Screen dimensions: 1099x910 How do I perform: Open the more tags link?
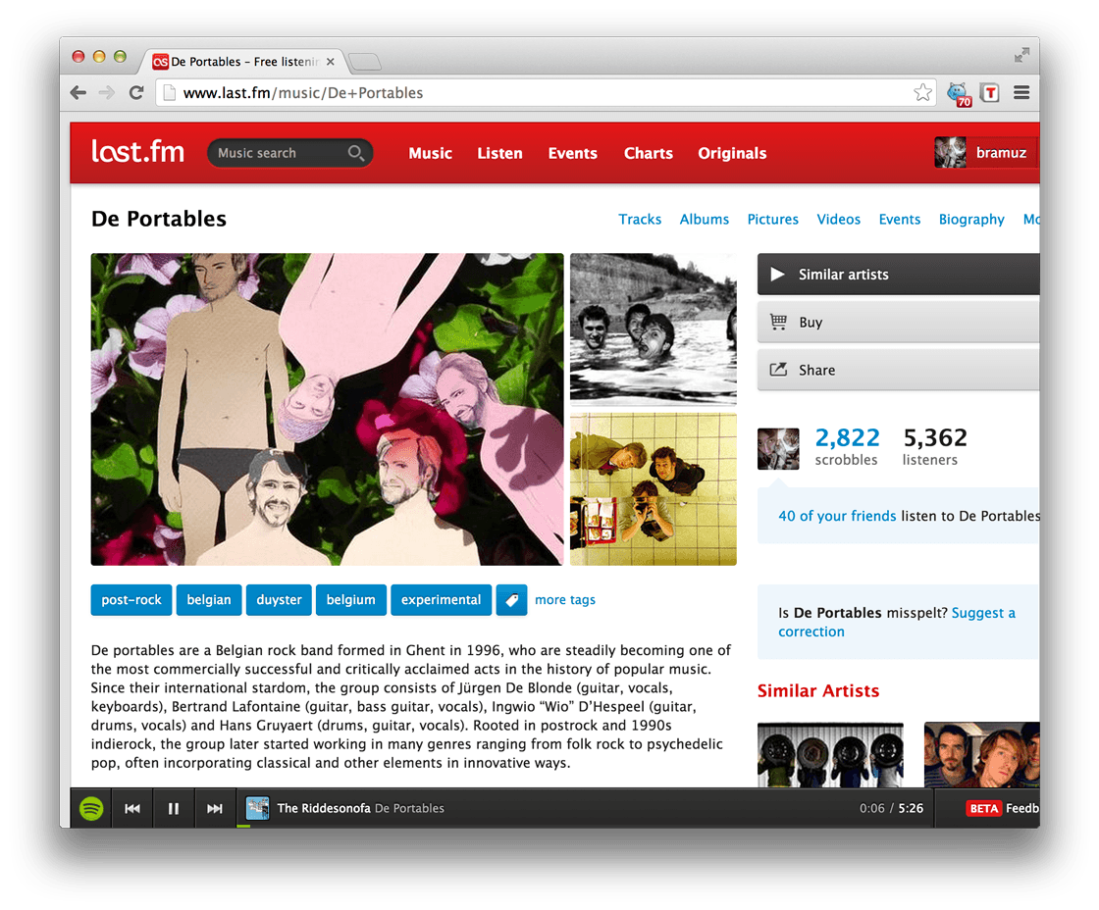pyautogui.click(x=565, y=600)
